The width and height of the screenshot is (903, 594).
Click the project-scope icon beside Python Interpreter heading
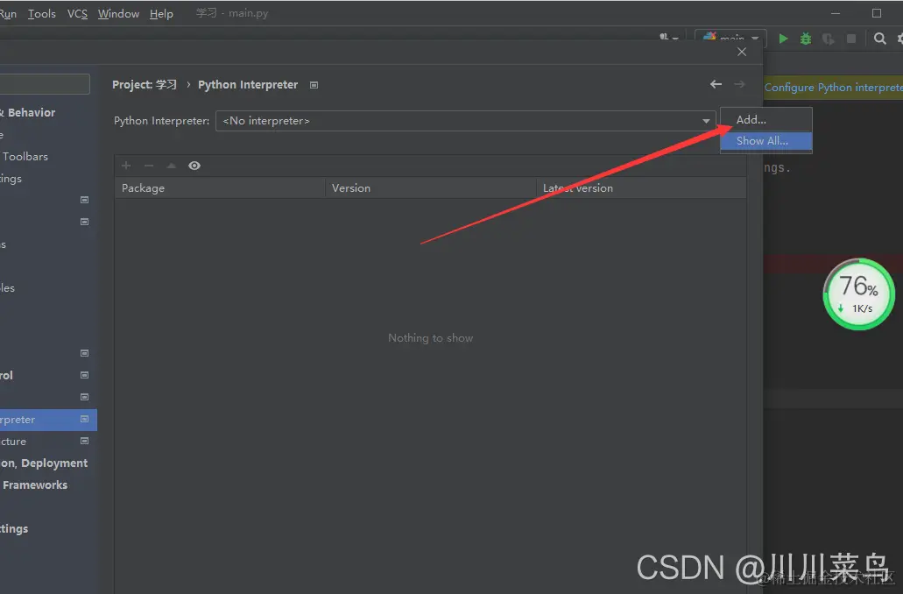coord(314,85)
